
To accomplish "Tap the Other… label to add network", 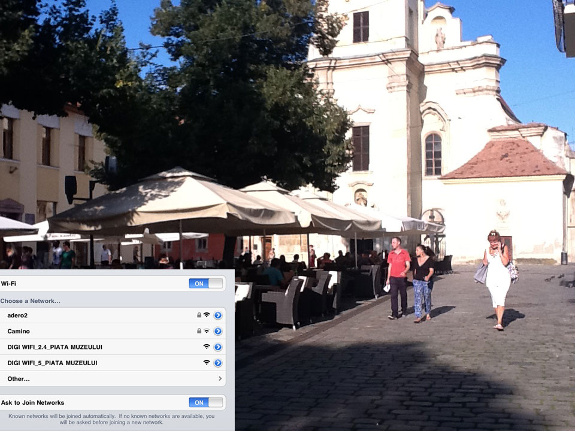I will click(x=19, y=379).
